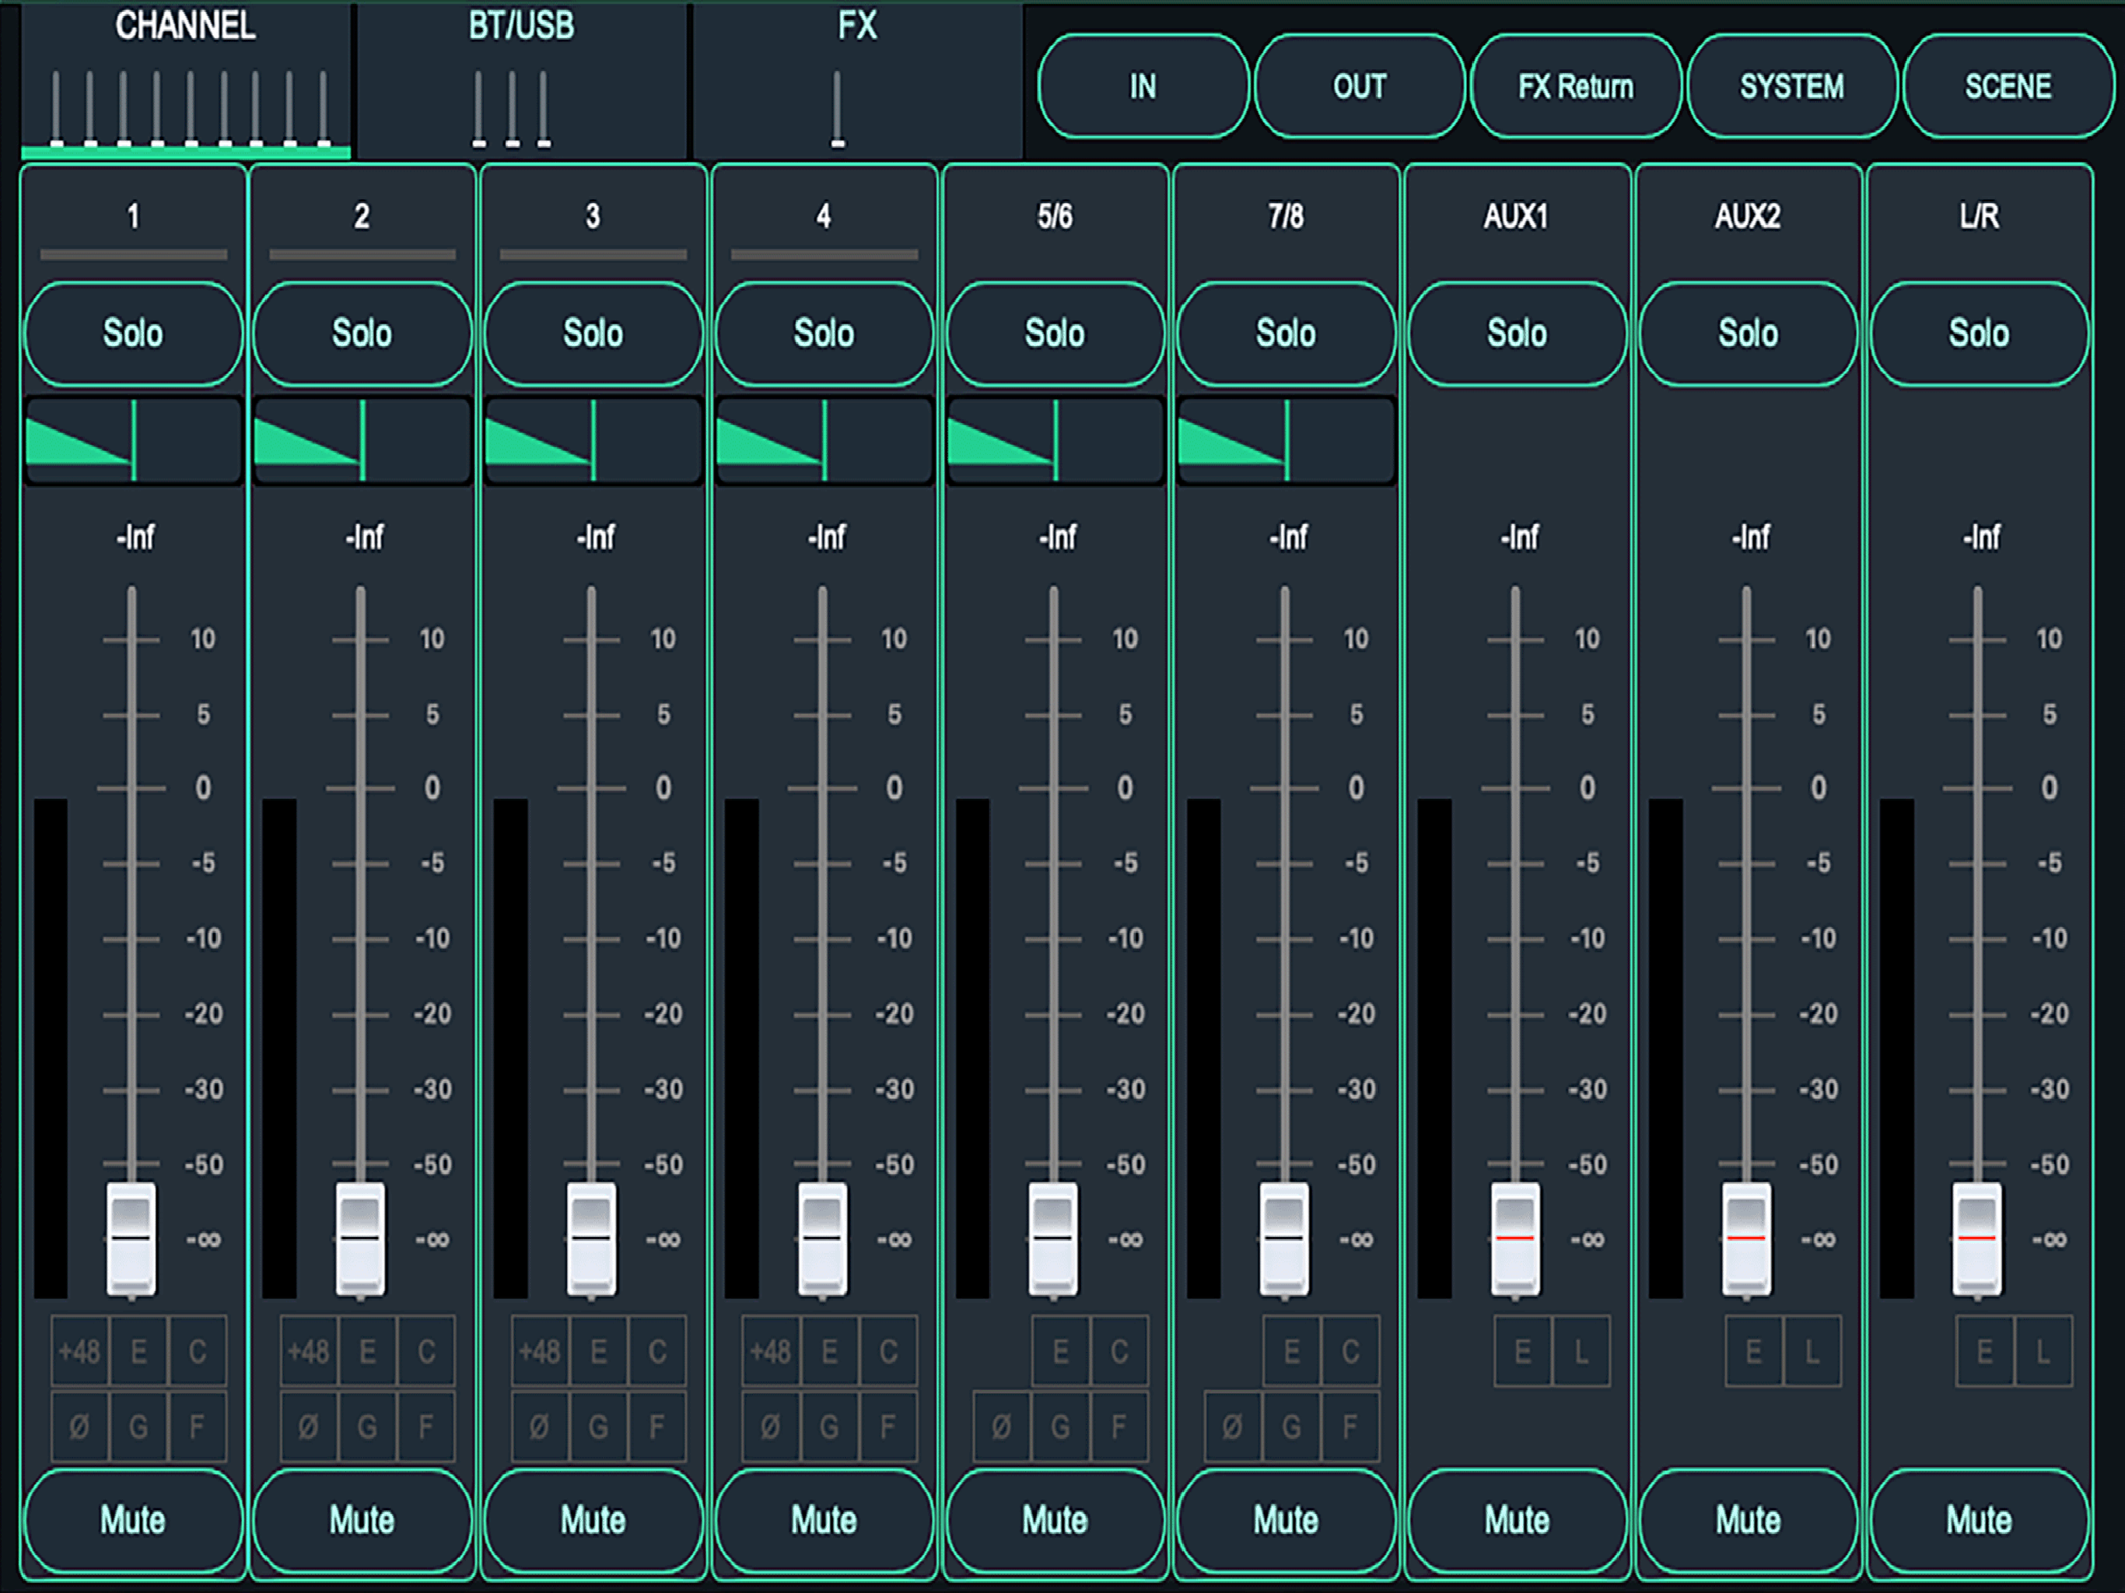Open the L icon on L/R
2125x1593 pixels.
point(2043,1352)
